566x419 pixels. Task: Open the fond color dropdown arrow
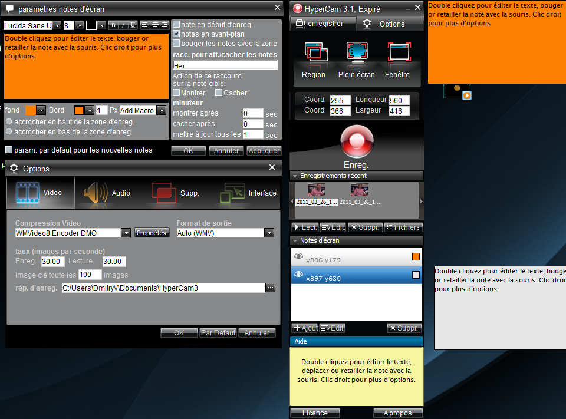(x=41, y=110)
